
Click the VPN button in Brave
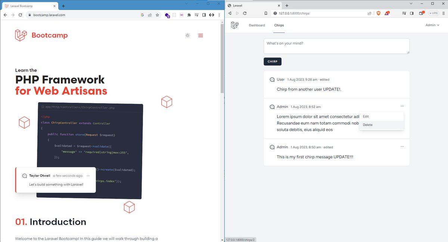(x=433, y=13)
